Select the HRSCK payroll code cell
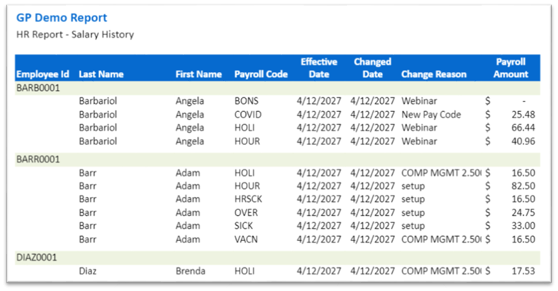The image size is (558, 291). 248,199
